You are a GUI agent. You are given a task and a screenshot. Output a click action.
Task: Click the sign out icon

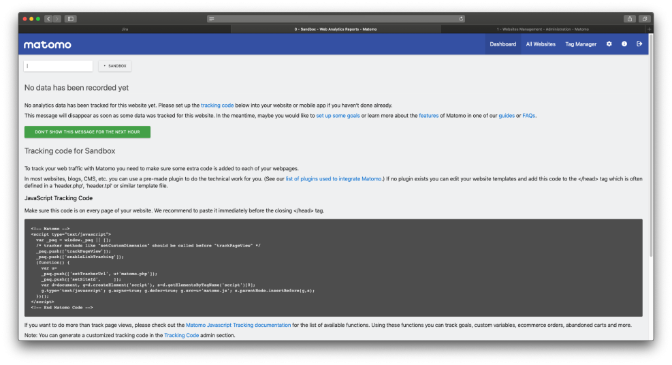[x=639, y=44]
